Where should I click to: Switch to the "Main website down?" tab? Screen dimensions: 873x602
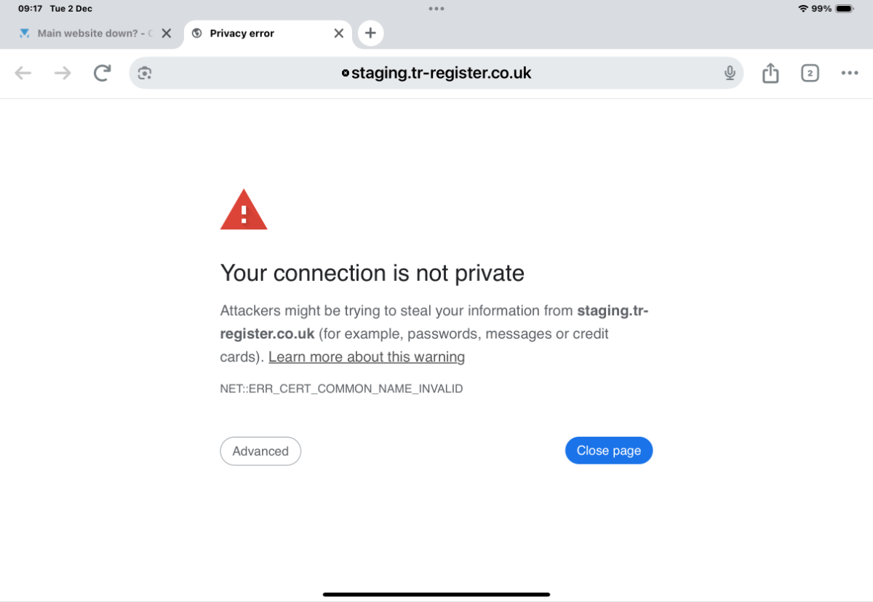tap(87, 33)
